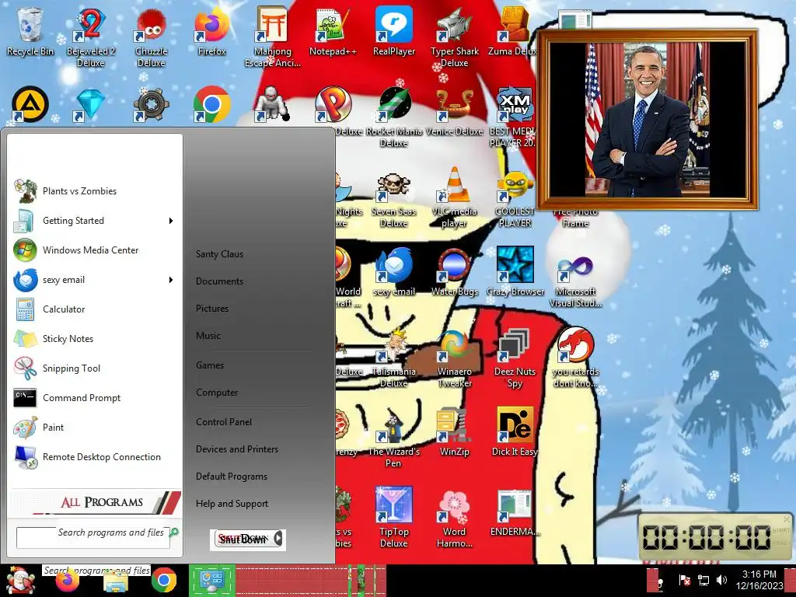Image resolution: width=796 pixels, height=597 pixels.
Task: Open Calculator from Start menu
Action: coord(94,309)
